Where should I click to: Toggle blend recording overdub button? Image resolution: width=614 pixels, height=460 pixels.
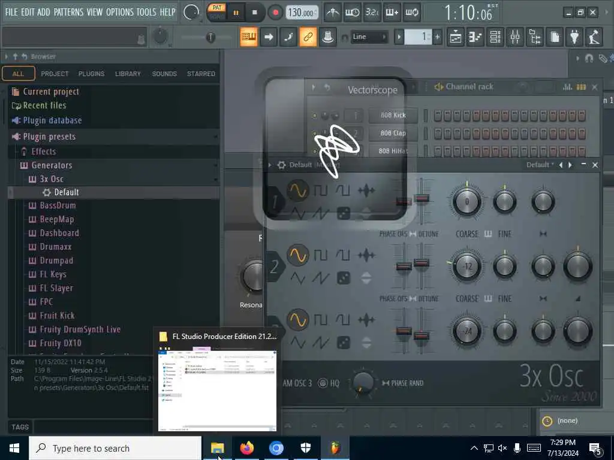[392, 13]
